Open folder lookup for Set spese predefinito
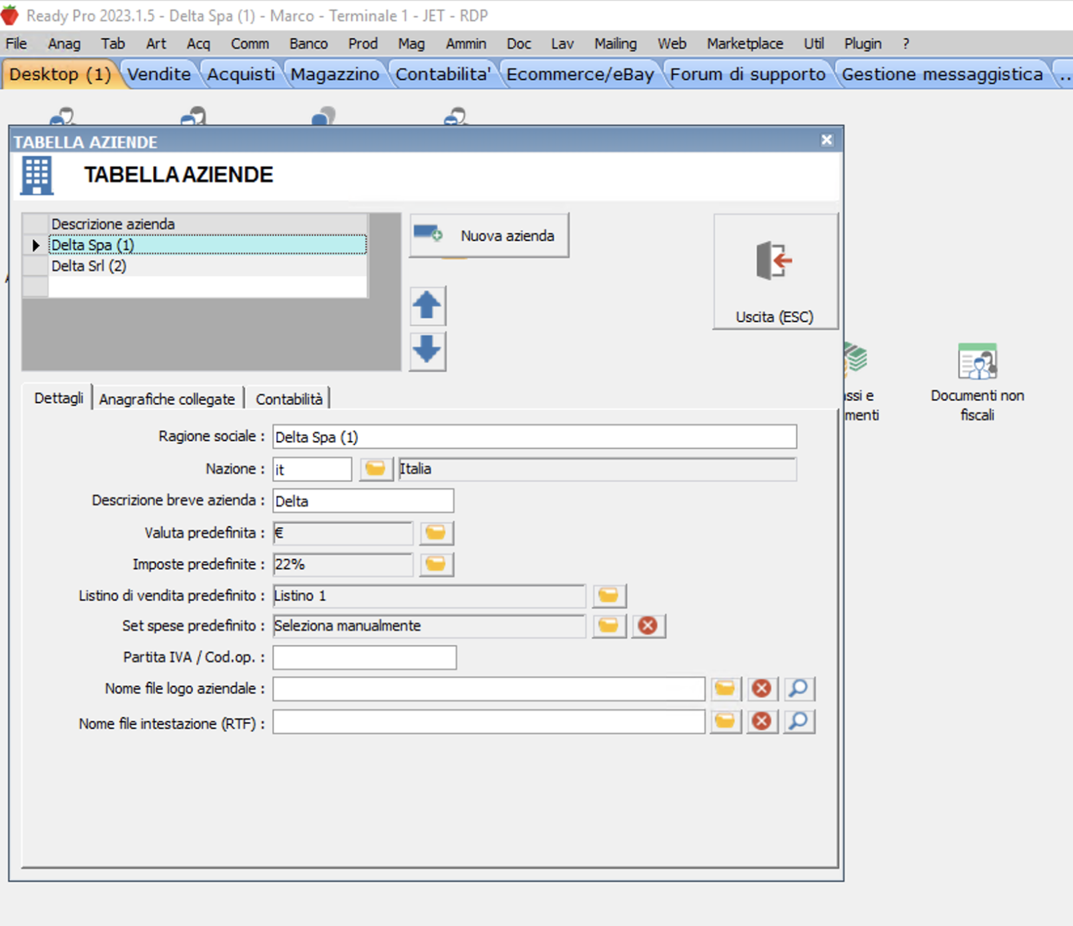1073x926 pixels. point(608,625)
